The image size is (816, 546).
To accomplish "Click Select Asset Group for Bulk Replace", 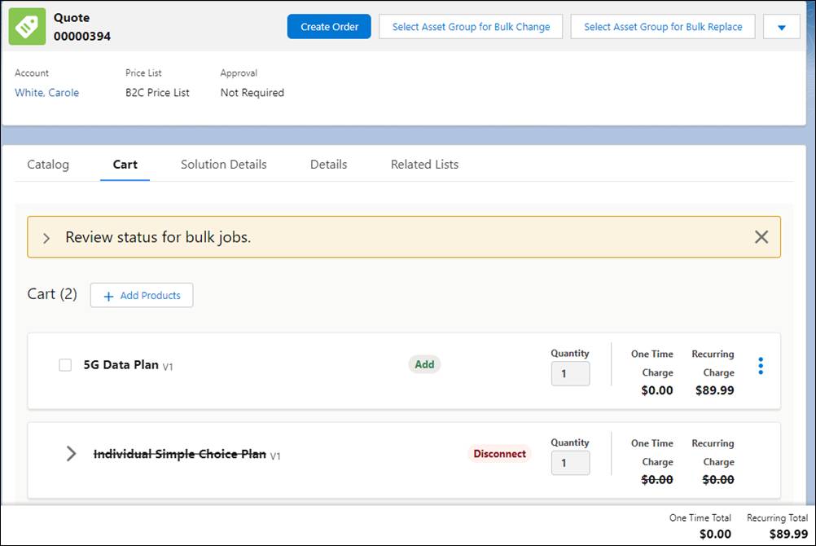I will 662,26.
